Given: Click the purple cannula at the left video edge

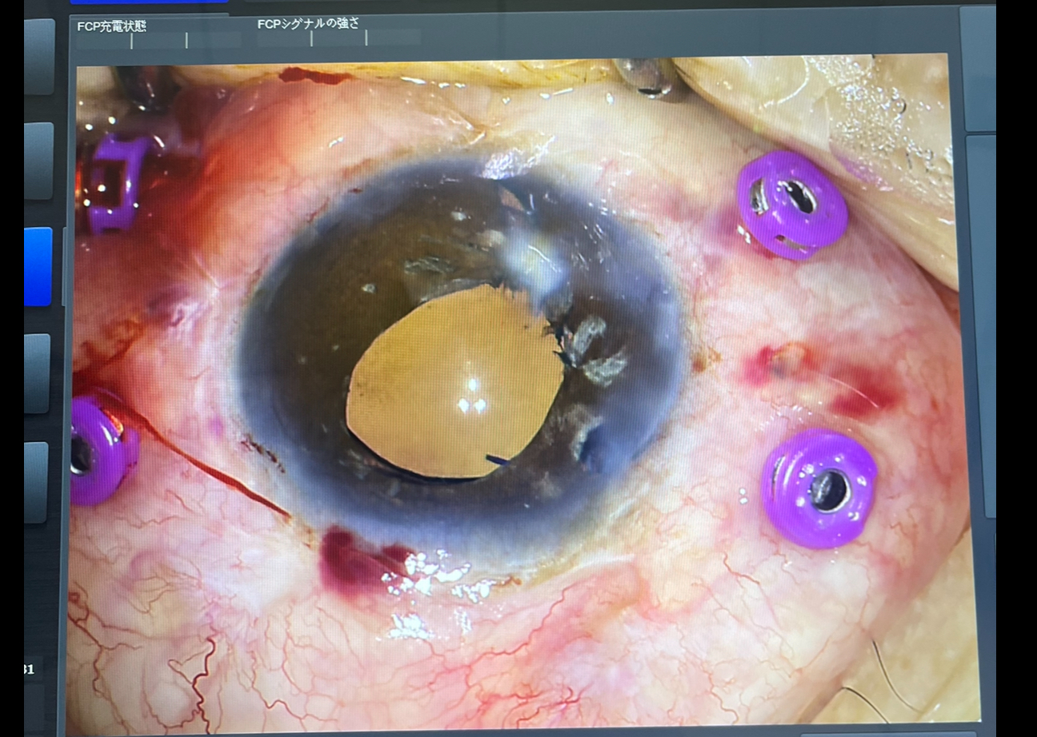Looking at the screenshot, I should coord(100,446).
